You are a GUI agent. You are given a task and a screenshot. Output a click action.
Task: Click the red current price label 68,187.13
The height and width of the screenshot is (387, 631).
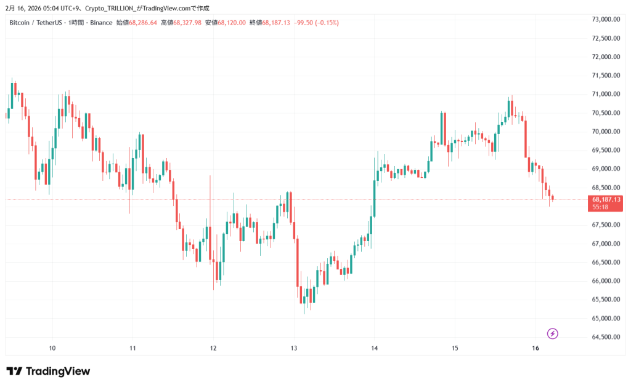(x=606, y=199)
